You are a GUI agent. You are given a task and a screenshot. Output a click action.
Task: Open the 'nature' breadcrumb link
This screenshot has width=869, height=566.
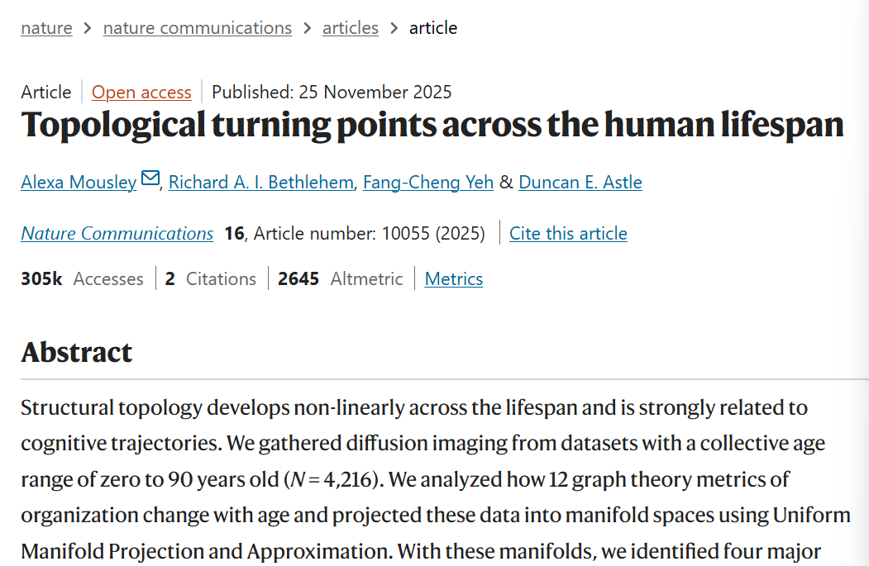pos(46,28)
